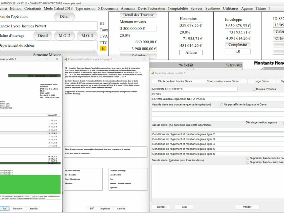Viewport: 284px width, 213px height.
Task: Open the Cotraitants menu
Action: coord(33,8)
